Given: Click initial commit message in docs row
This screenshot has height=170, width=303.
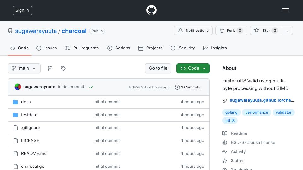Looking at the screenshot, I should (x=107, y=102).
